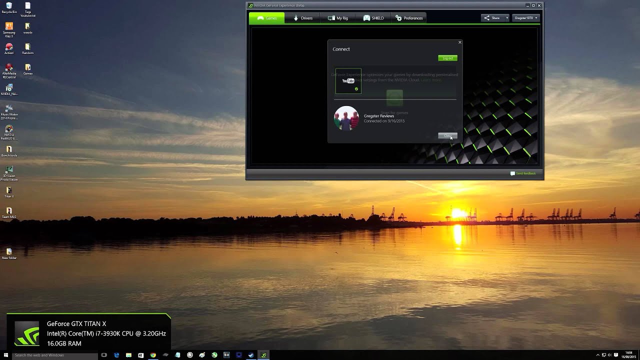Open the Windows Store taskbar icon
Screen dimensions: 640x360
[140, 355]
